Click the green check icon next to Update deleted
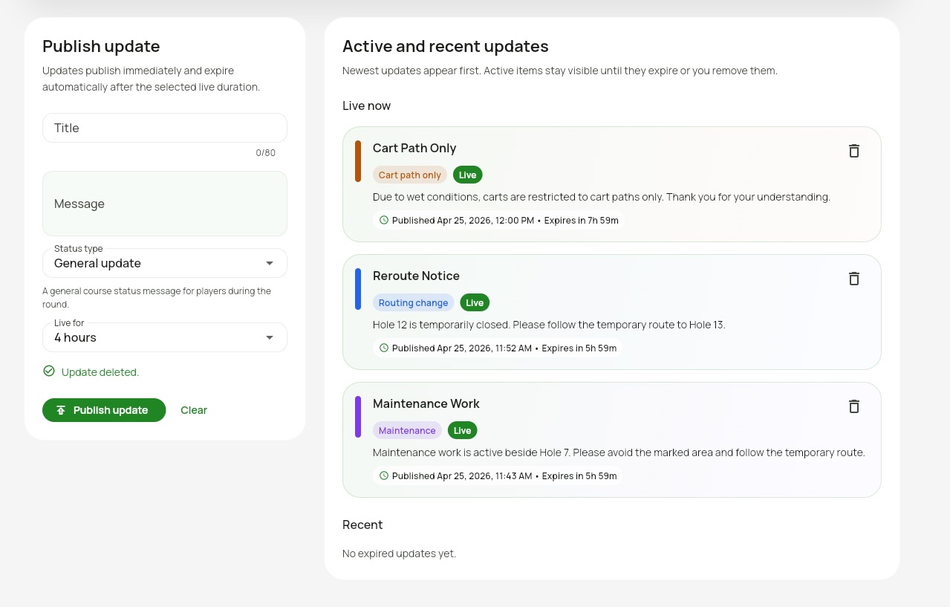Screen dimensions: 950x607 click(x=48, y=371)
